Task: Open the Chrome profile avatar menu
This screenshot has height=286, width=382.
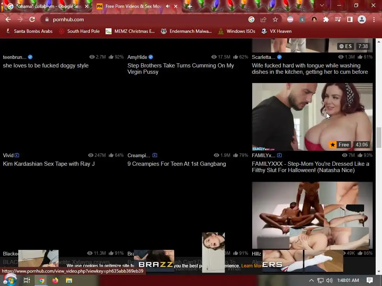Action: point(362,19)
